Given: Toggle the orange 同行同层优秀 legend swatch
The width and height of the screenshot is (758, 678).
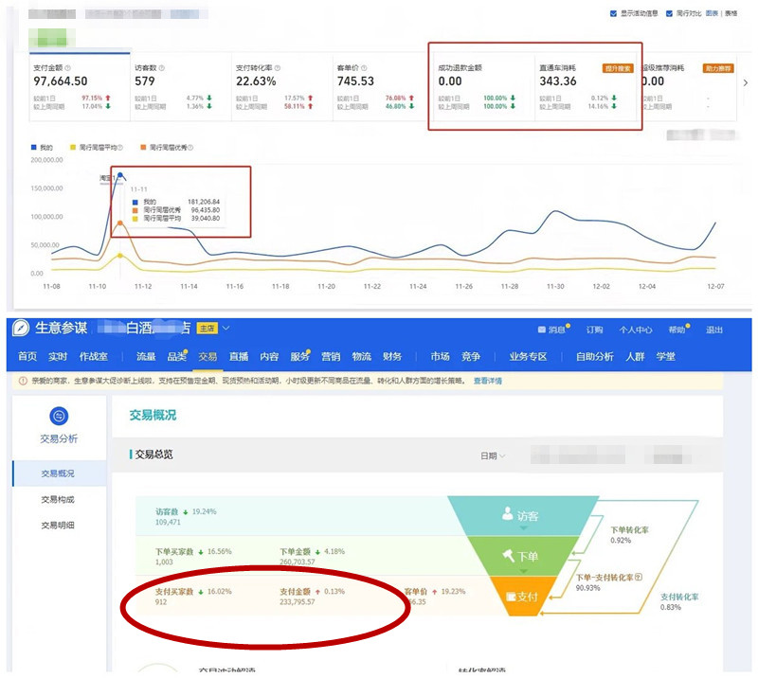Looking at the screenshot, I should pos(143,148).
